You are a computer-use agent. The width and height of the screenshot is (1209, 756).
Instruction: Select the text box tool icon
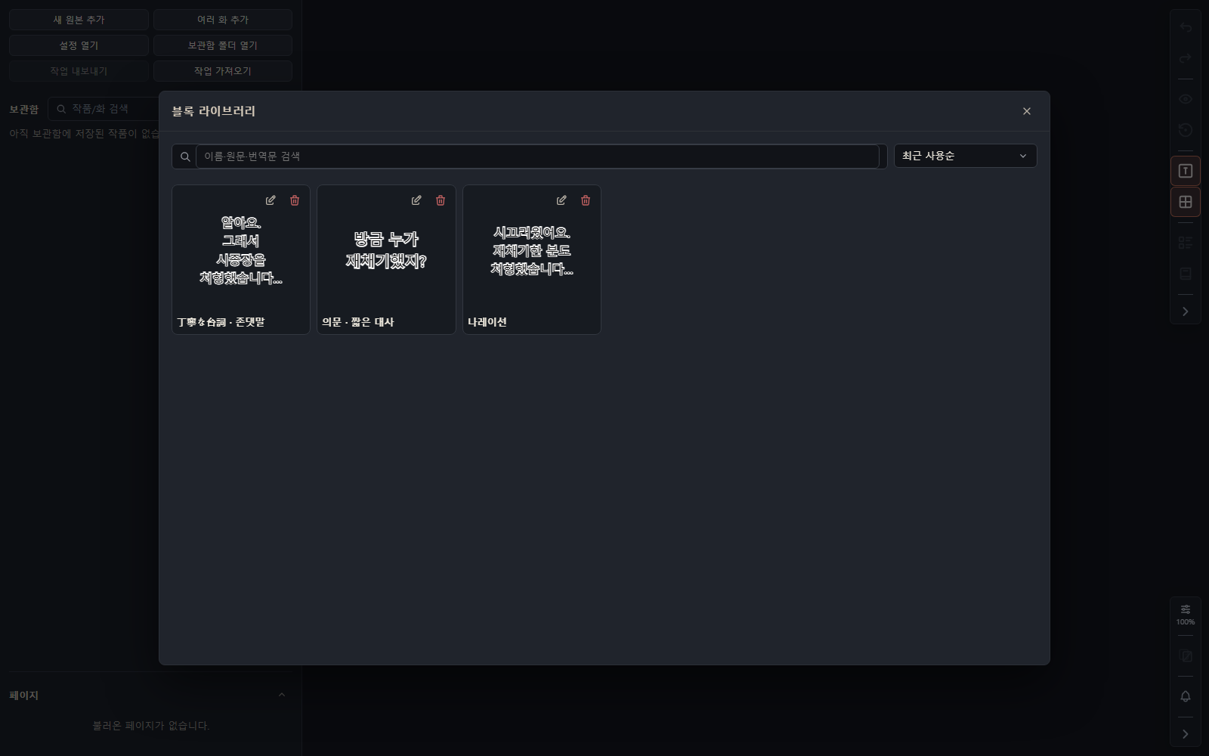1186,171
